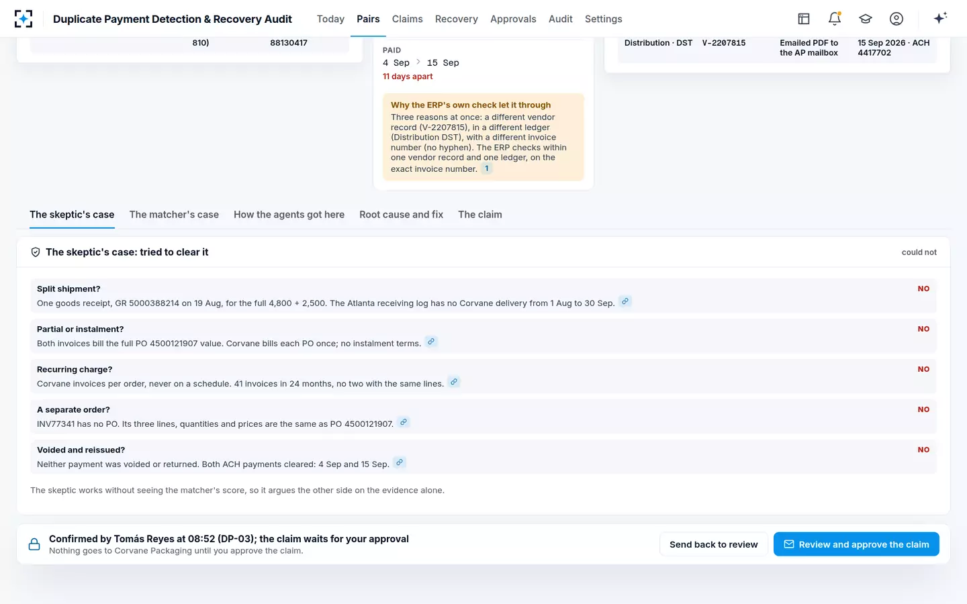Open evidence link for Recurring charge row
967x604 pixels.
[x=454, y=382]
